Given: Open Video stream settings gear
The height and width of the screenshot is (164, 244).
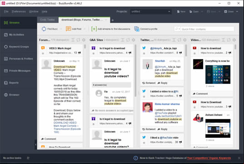Looking at the screenshot, I should (234, 40).
